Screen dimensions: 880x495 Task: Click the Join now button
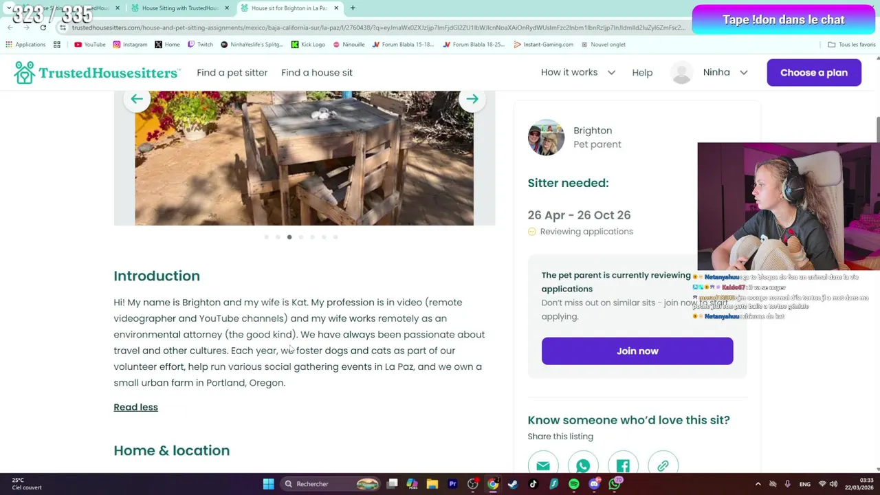(637, 351)
